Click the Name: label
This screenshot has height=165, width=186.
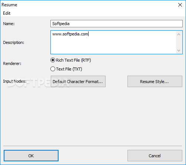pos(9,24)
